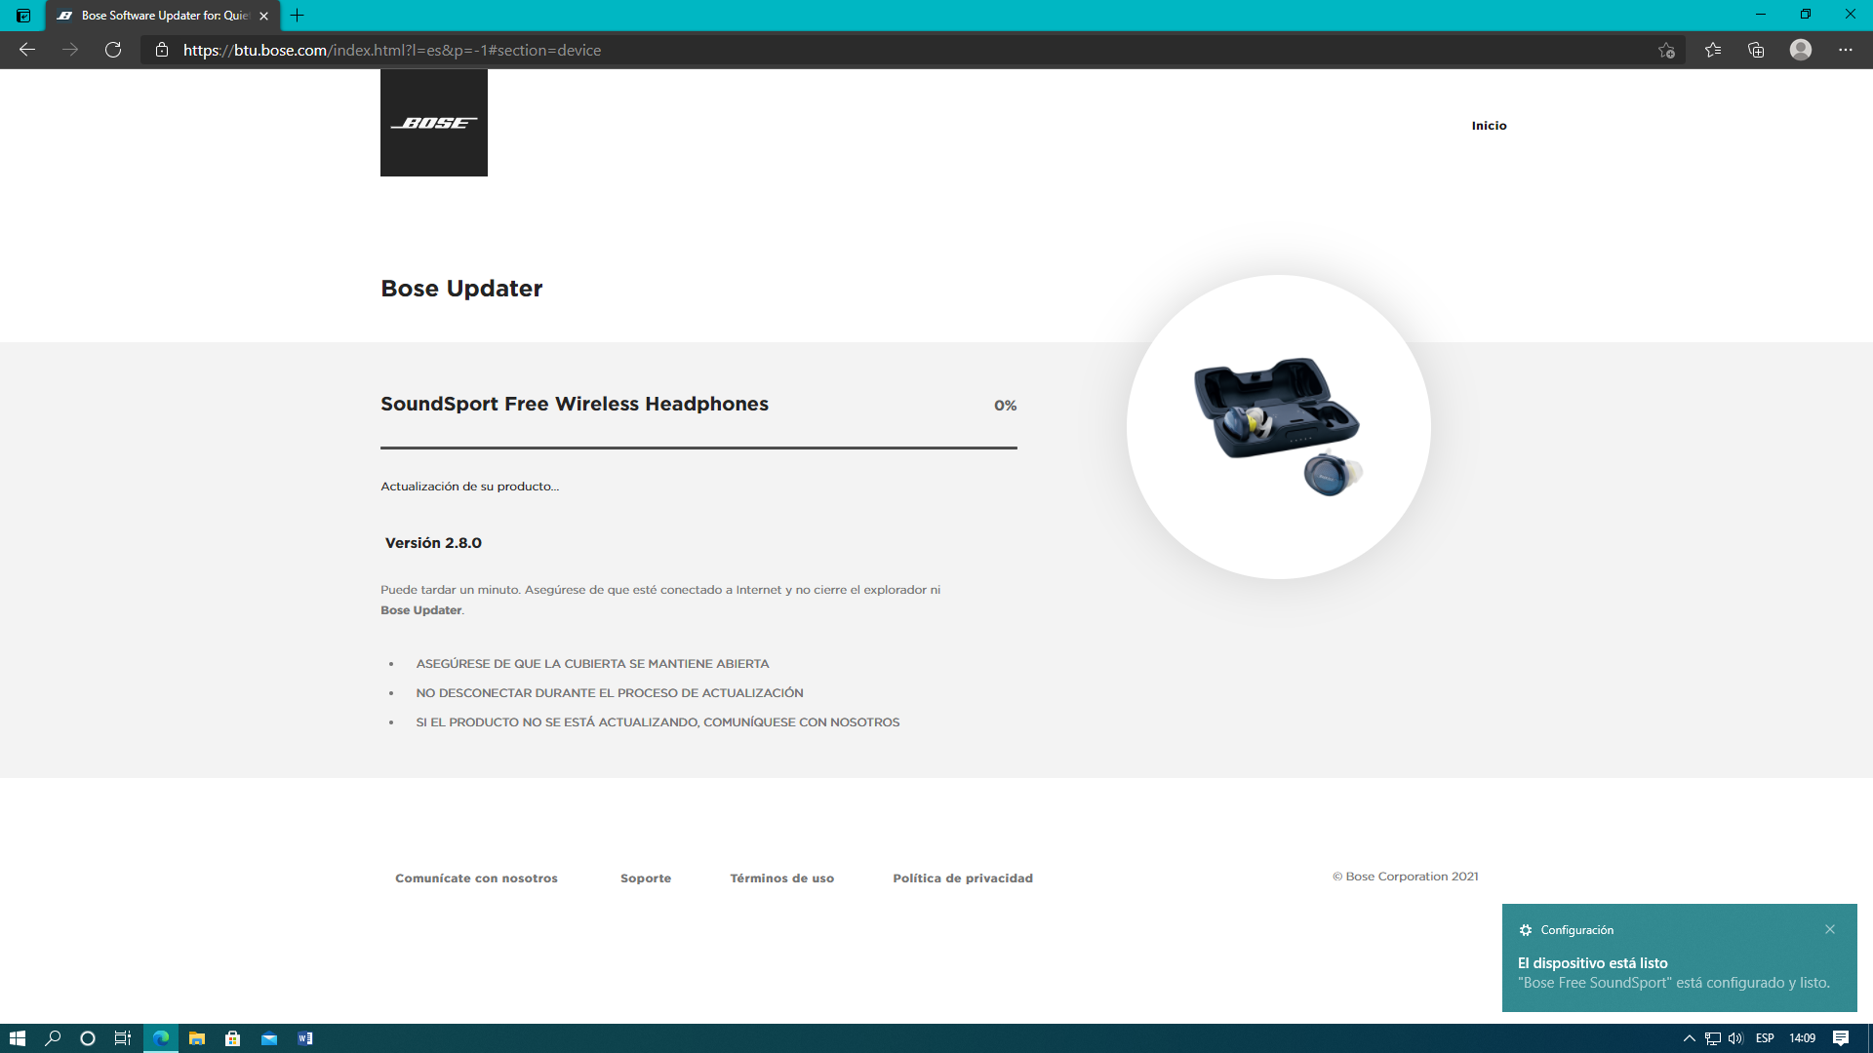Dismiss the Configuración notification toast
Viewport: 1873px width, 1053px height.
pos(1830,929)
